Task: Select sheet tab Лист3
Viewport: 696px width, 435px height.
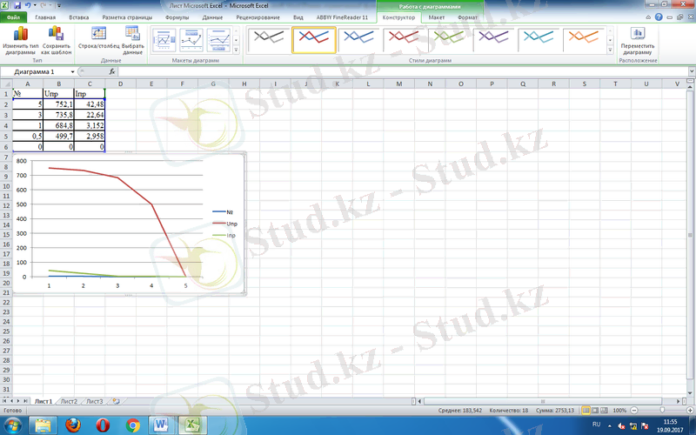Action: 94,401
